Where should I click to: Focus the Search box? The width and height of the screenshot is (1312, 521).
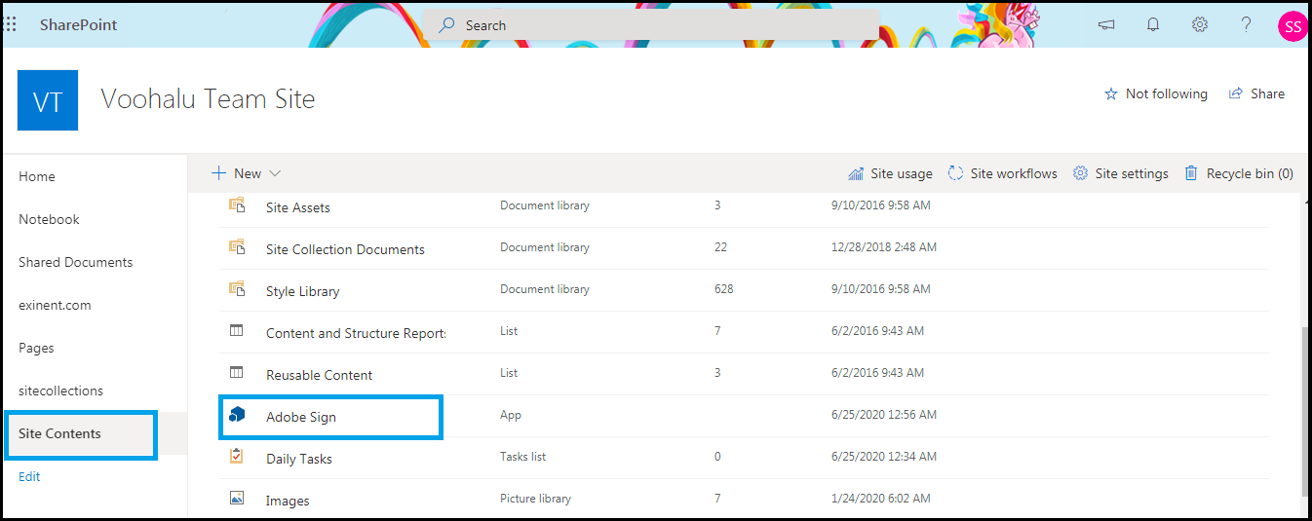[x=651, y=25]
